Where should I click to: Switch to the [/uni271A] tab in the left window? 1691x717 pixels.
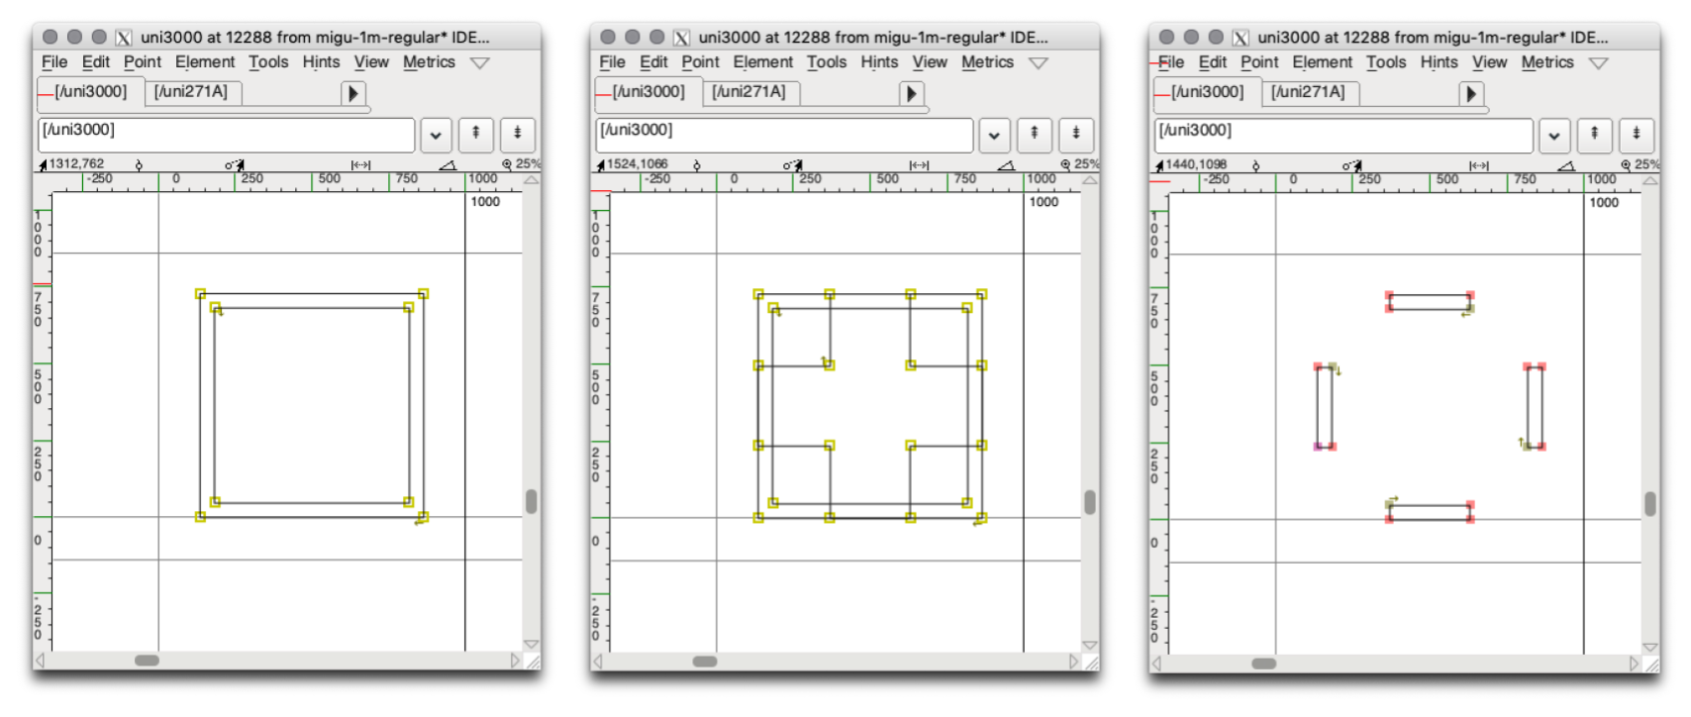coord(191,92)
